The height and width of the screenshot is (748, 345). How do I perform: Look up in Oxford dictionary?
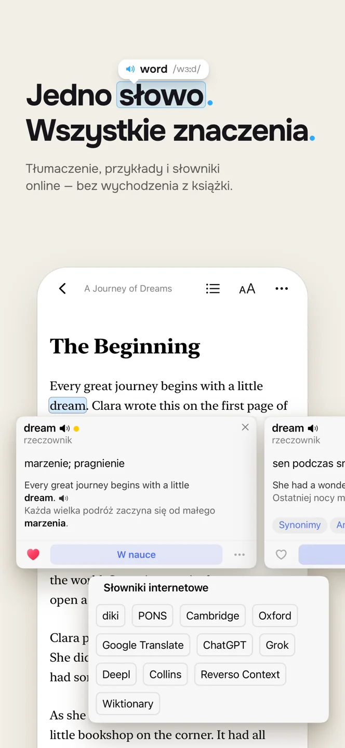pos(275,616)
